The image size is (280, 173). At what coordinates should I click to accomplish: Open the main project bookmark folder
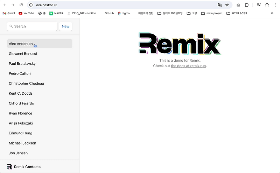pyautogui.click(x=212, y=13)
